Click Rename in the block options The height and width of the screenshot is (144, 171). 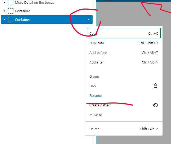96,96
